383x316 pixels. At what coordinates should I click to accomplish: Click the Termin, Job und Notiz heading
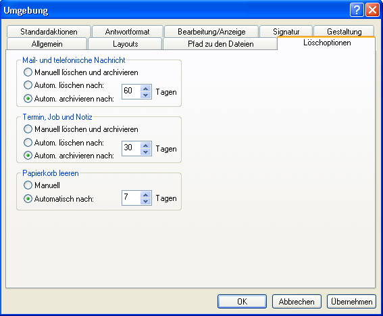pyautogui.click(x=57, y=117)
